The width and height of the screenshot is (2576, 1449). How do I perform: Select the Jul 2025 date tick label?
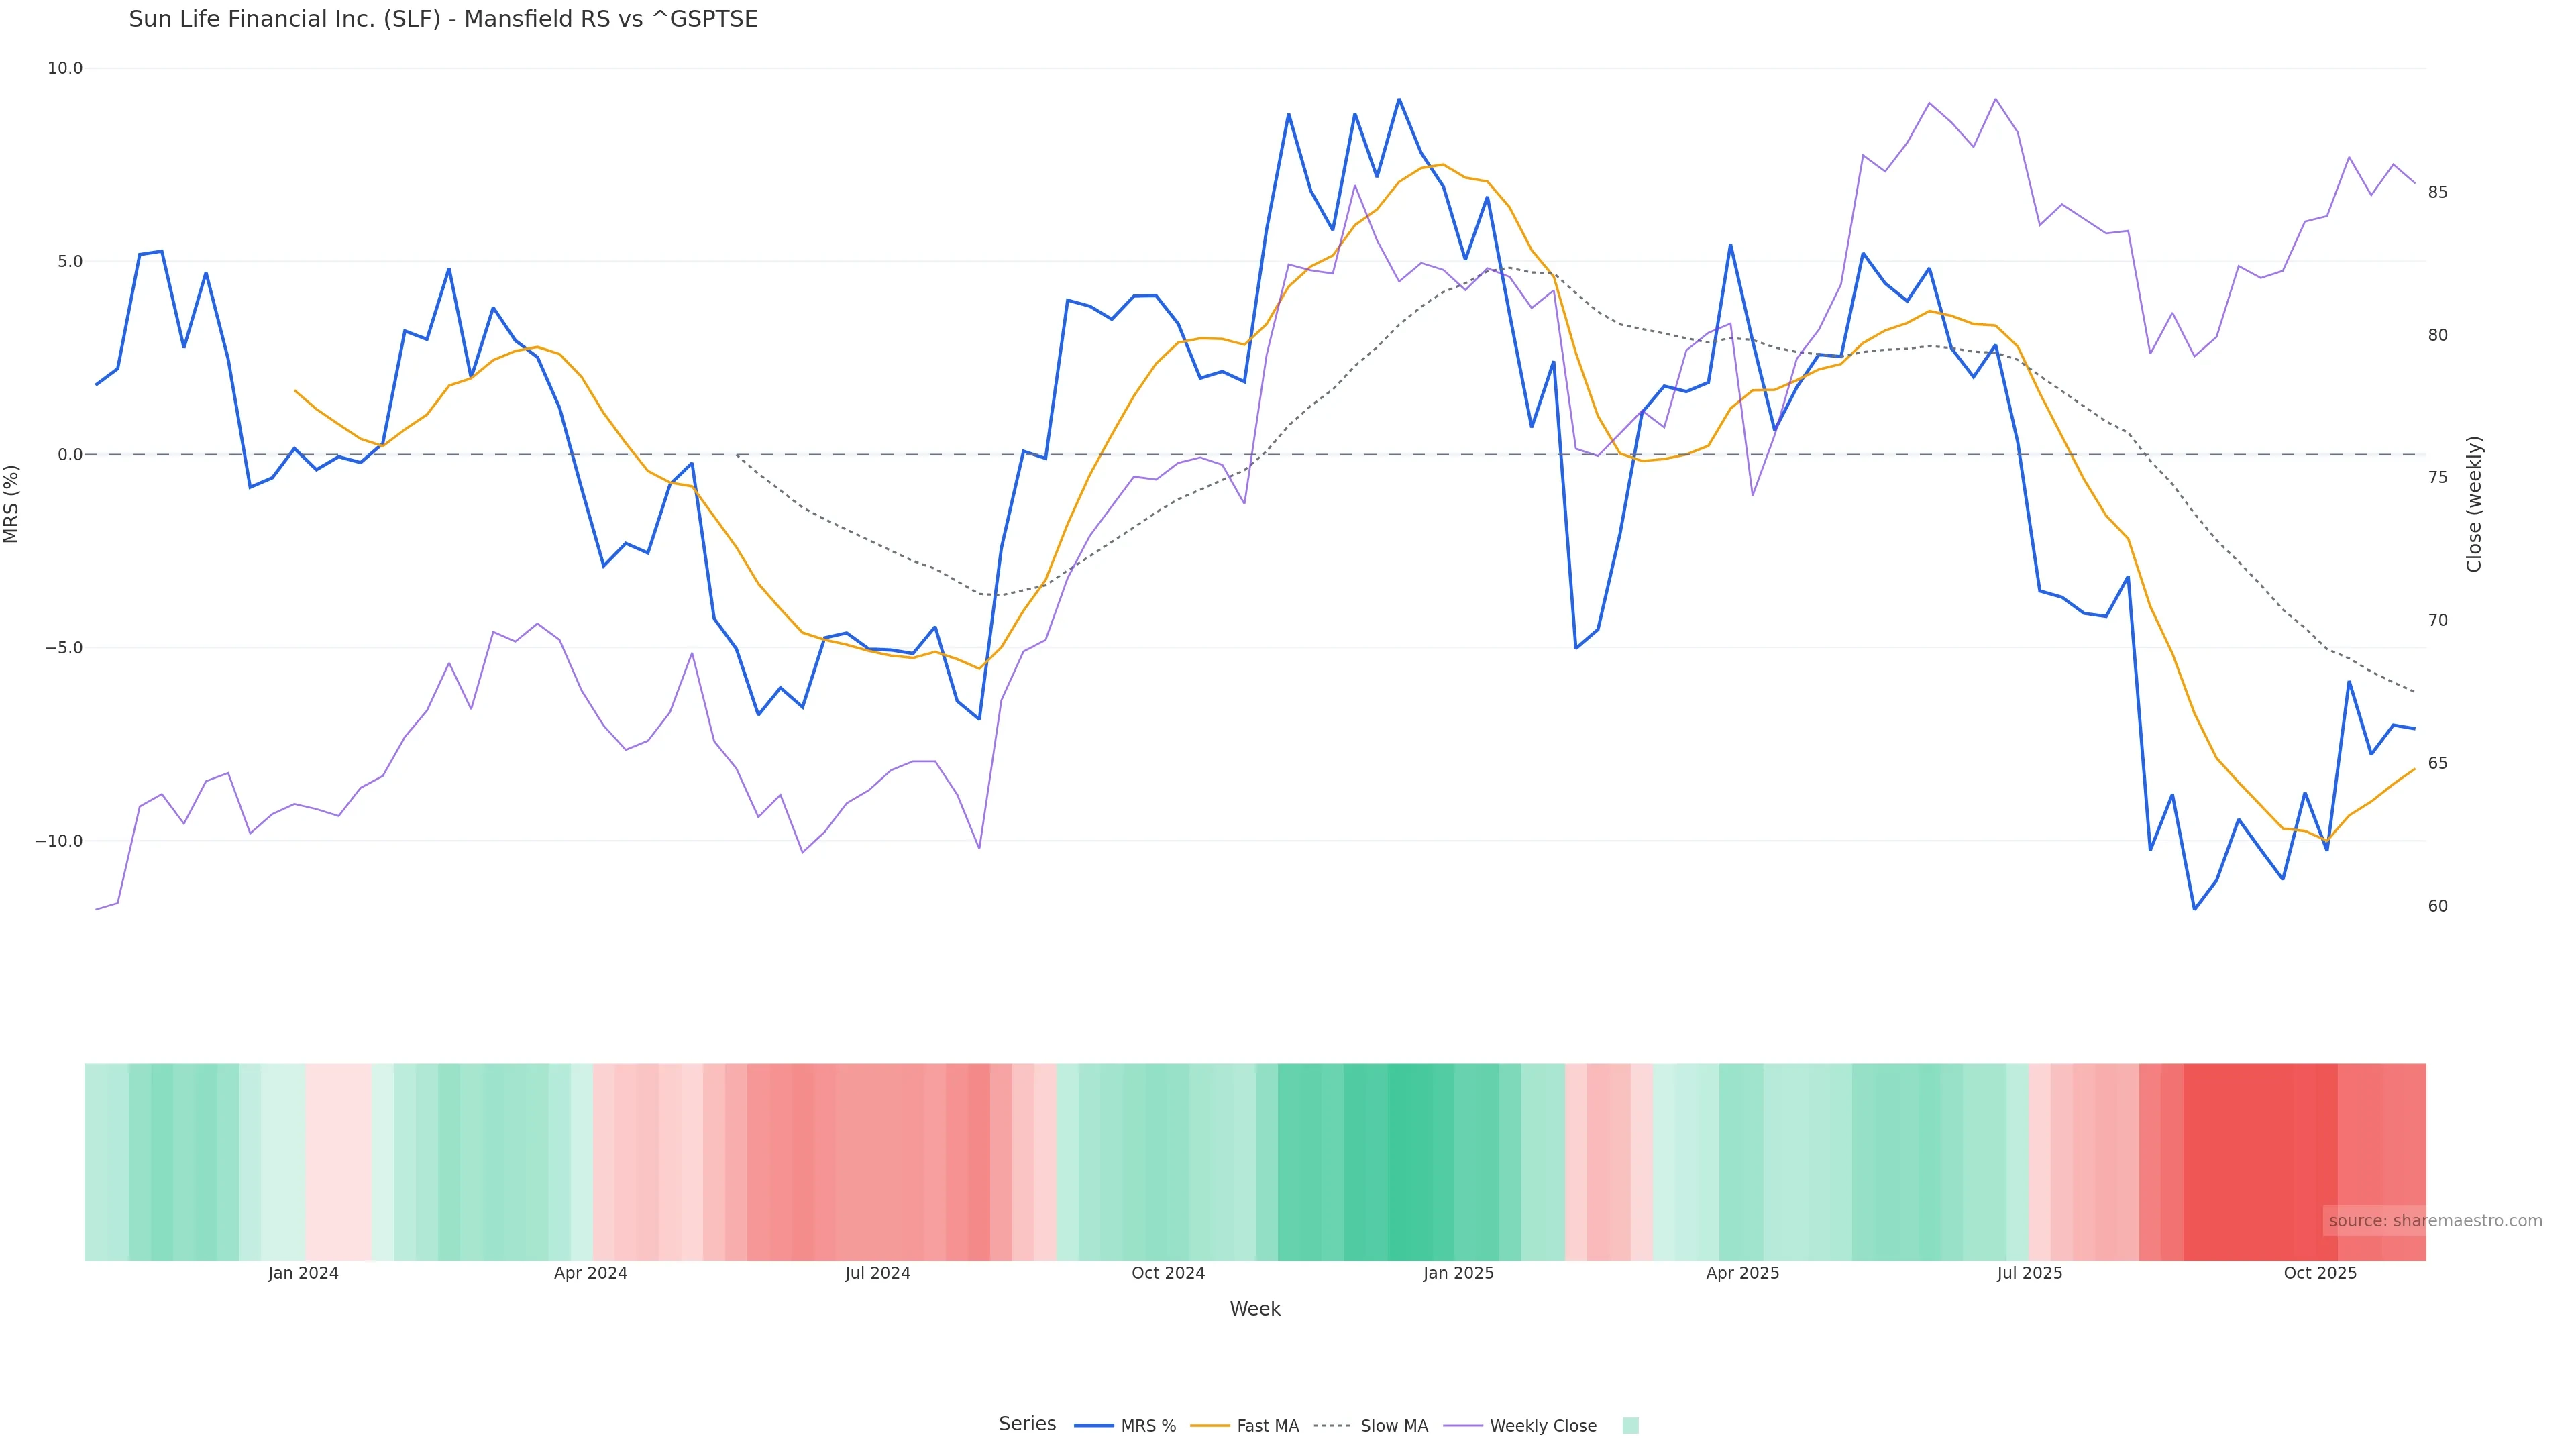[x=2029, y=1273]
